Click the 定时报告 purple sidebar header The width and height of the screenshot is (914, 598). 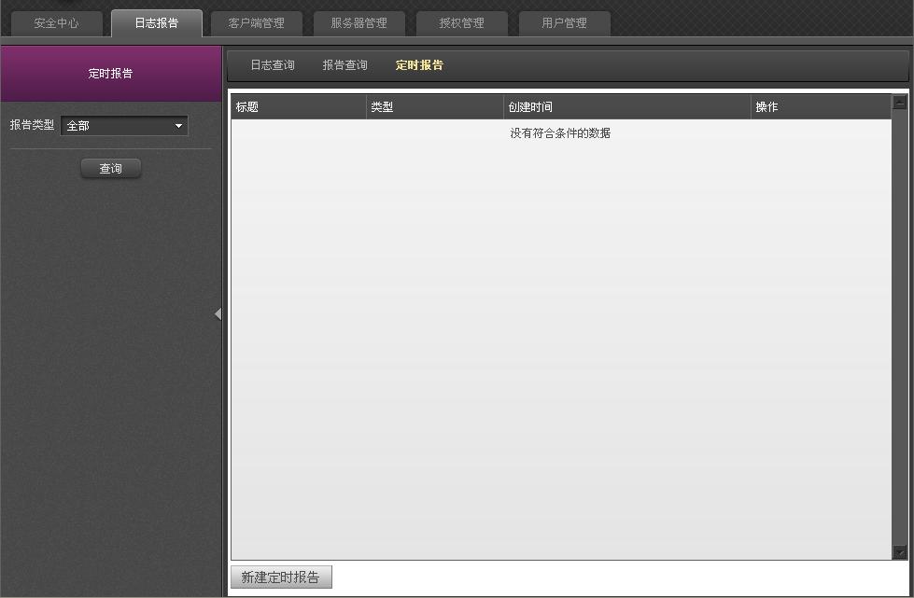pos(111,74)
